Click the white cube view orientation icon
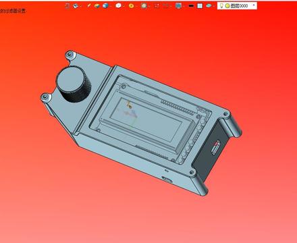 (x=118, y=6)
